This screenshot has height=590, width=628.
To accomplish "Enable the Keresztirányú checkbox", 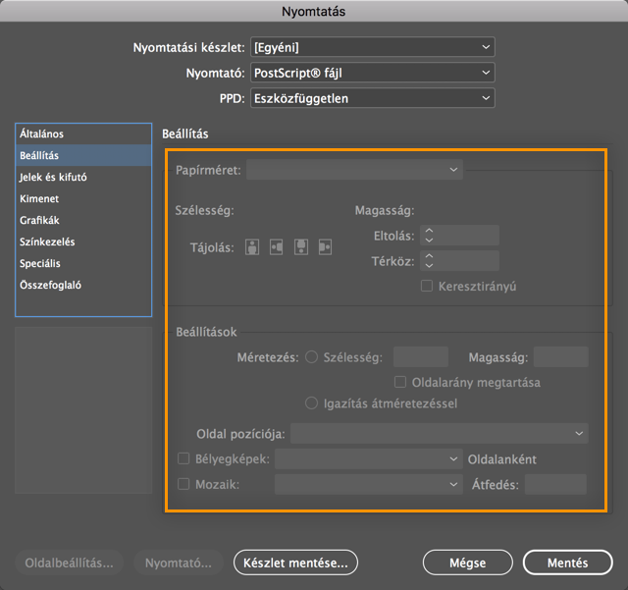I will (427, 287).
